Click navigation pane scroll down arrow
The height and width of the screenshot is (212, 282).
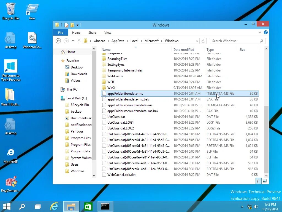[94, 175]
